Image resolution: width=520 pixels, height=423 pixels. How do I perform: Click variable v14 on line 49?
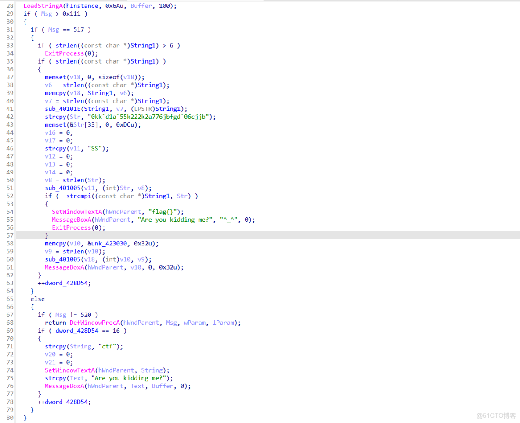tap(50, 173)
